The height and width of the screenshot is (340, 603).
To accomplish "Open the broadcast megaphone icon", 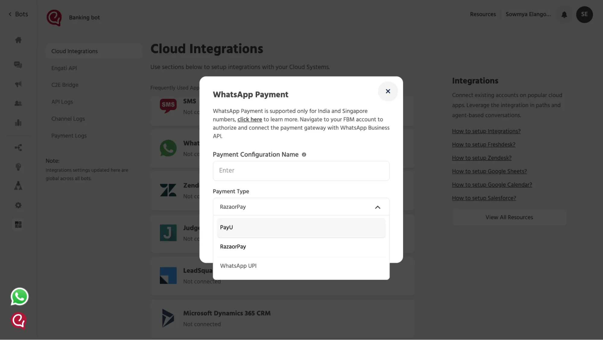I will coord(18,84).
